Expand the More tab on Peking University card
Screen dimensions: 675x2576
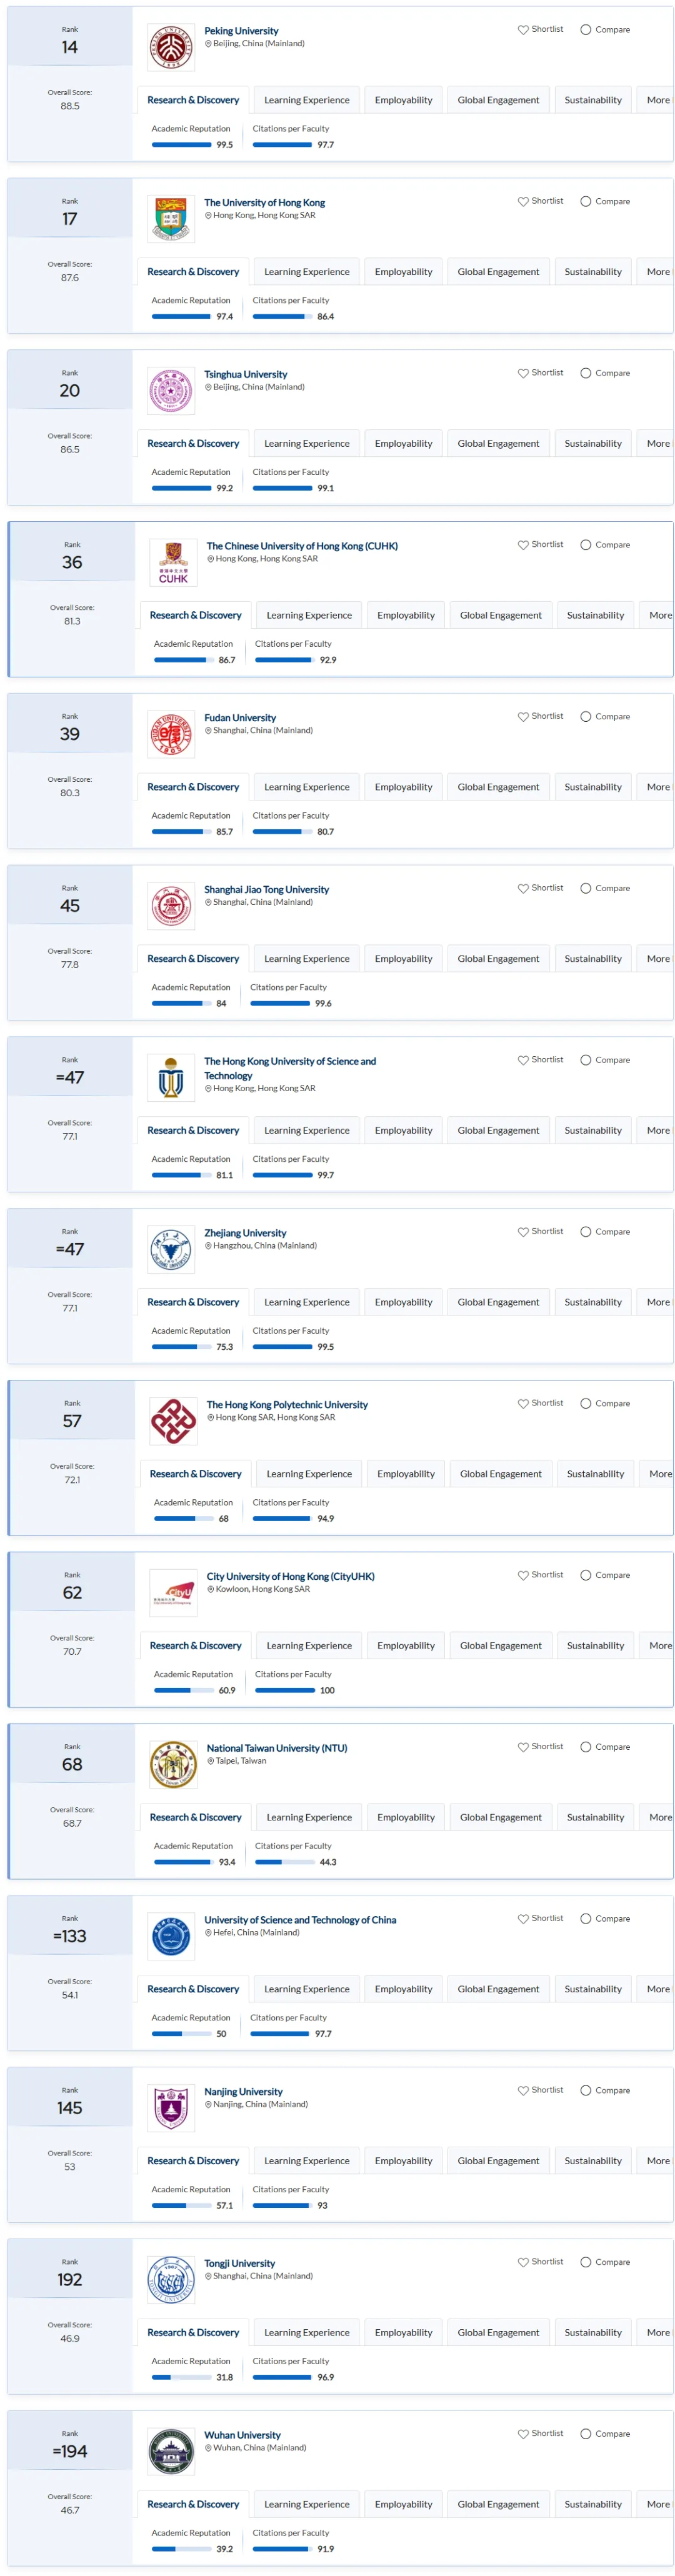(x=658, y=100)
